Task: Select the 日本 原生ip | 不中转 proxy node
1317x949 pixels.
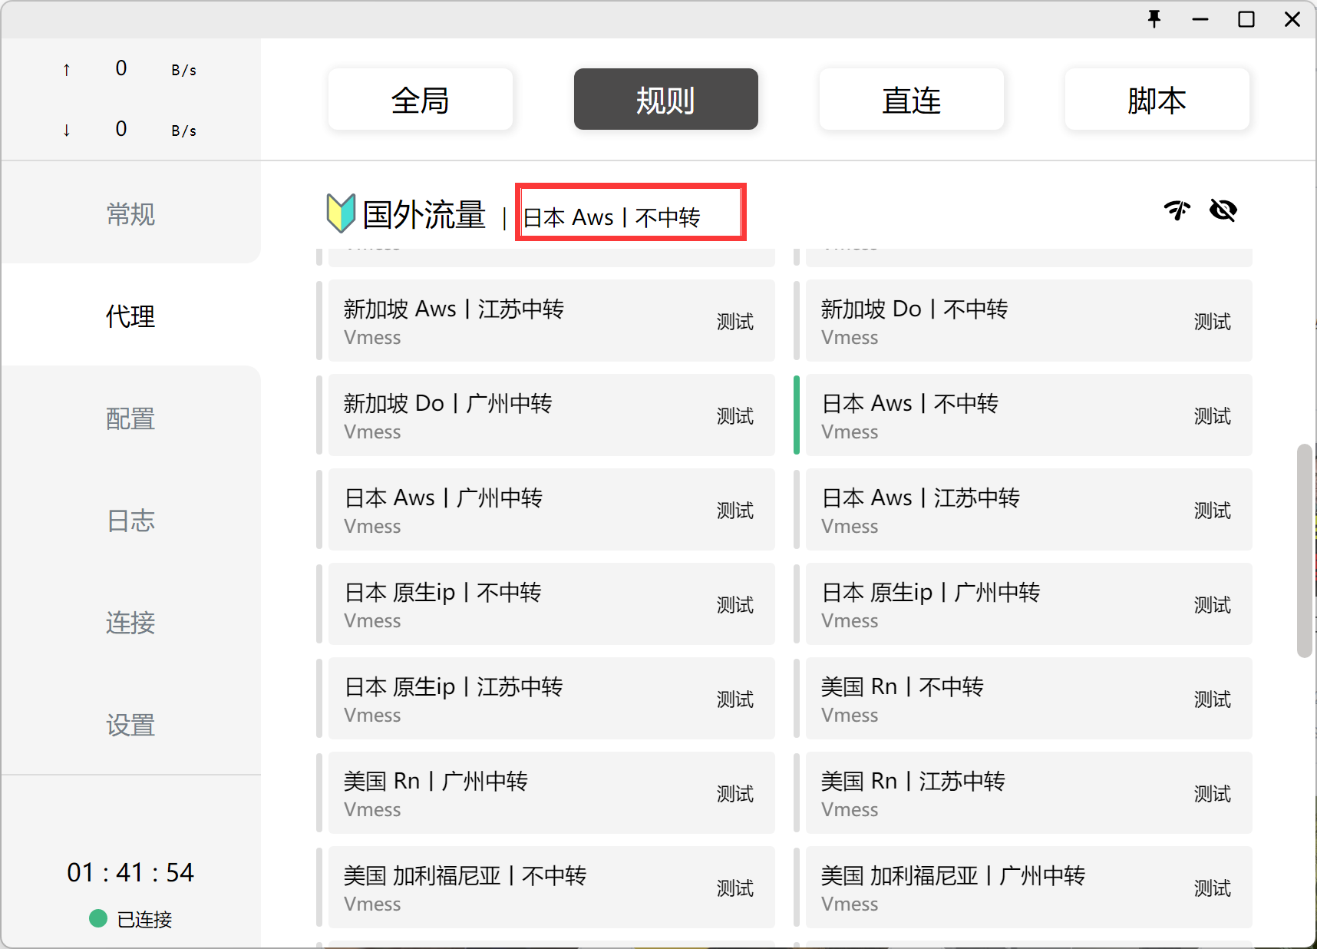Action: coord(552,603)
